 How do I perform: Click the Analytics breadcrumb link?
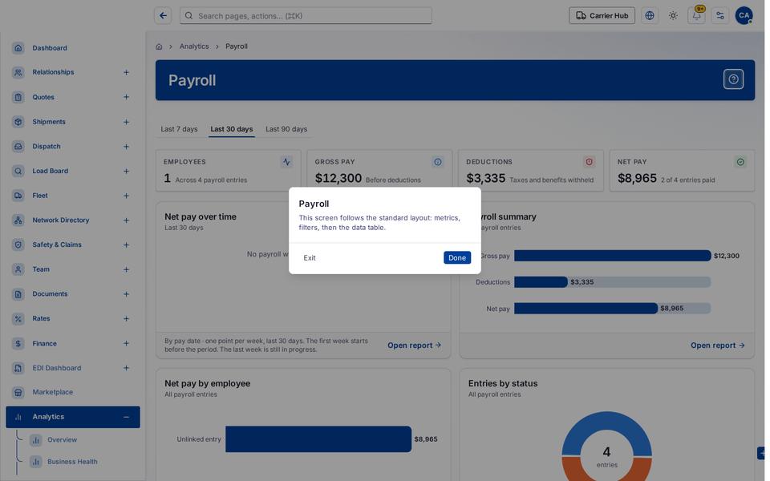[194, 46]
